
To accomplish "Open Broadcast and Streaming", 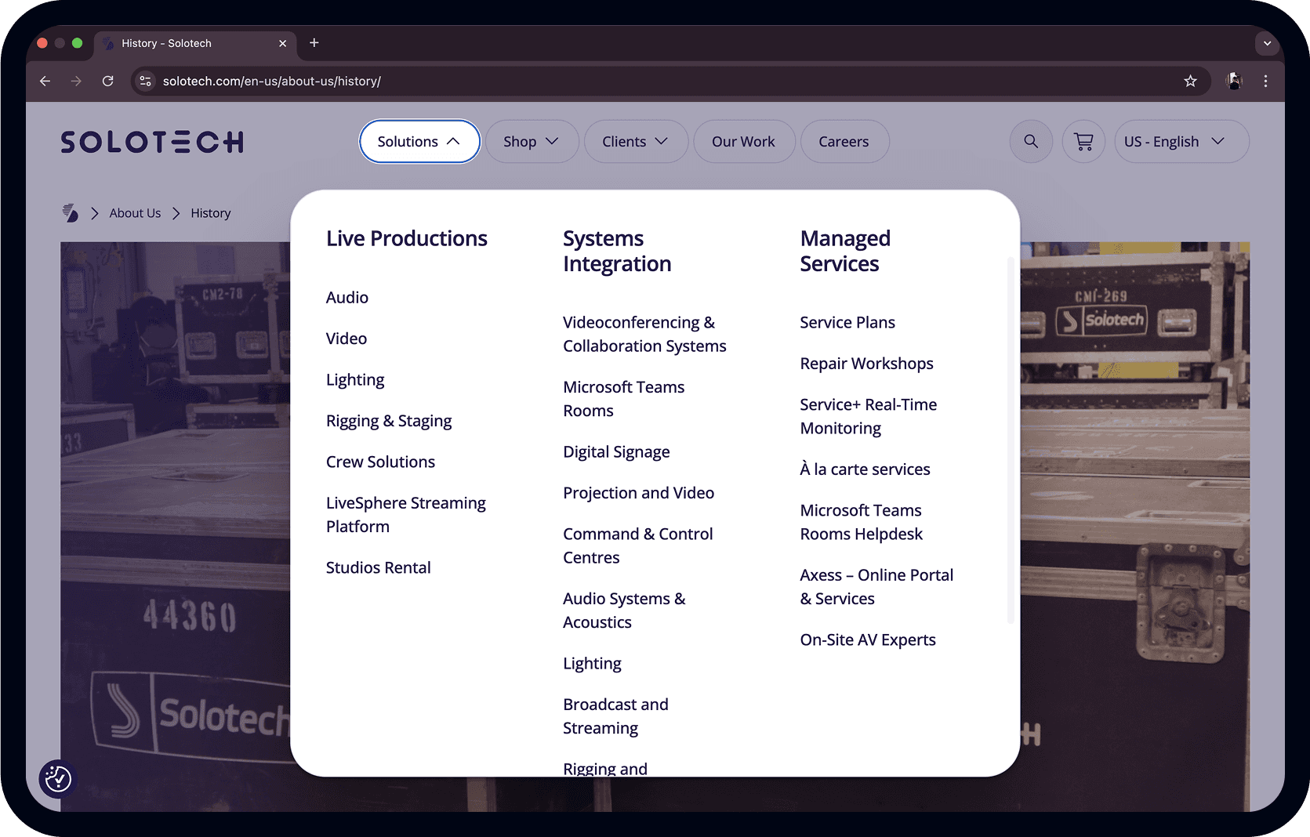I will coord(615,716).
